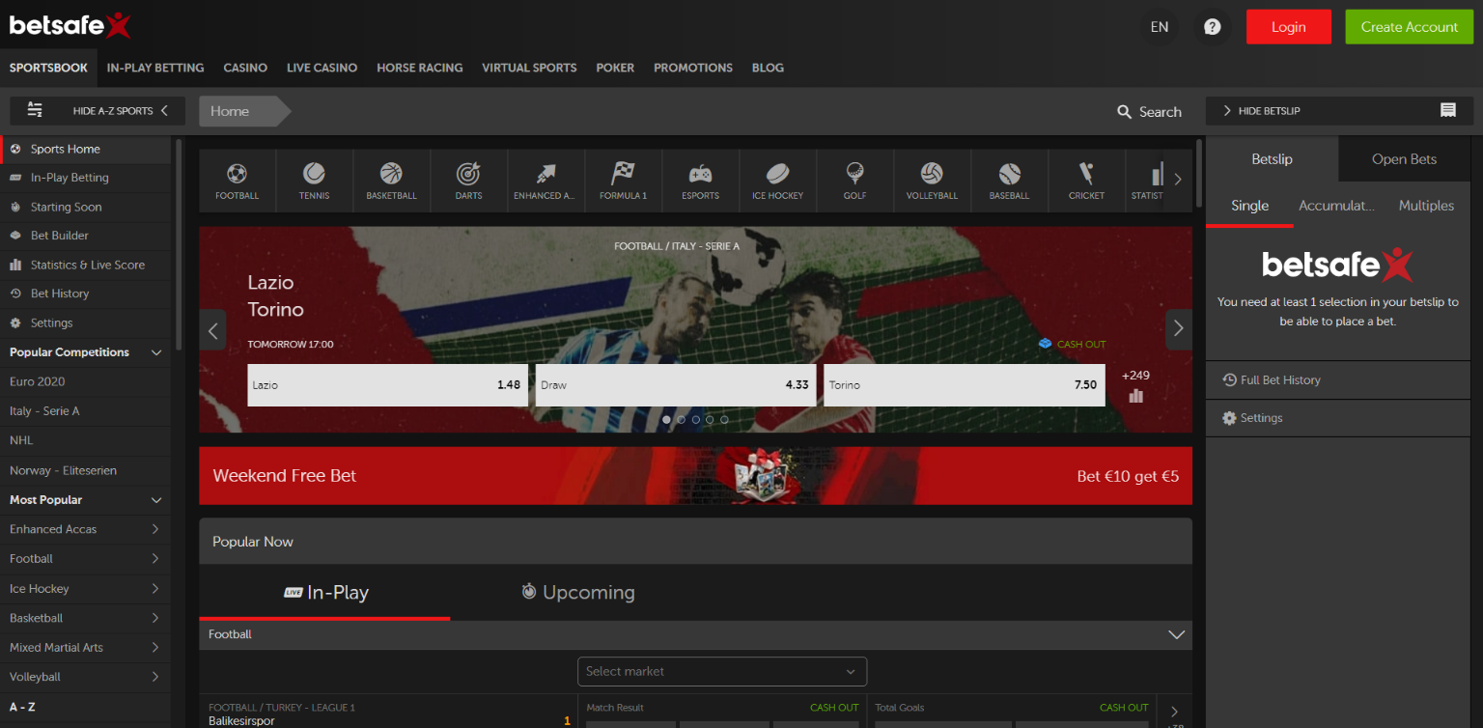Screen dimensions: 1483x728
Task: Open statistics bars icon beside +249
Action: point(1135,396)
